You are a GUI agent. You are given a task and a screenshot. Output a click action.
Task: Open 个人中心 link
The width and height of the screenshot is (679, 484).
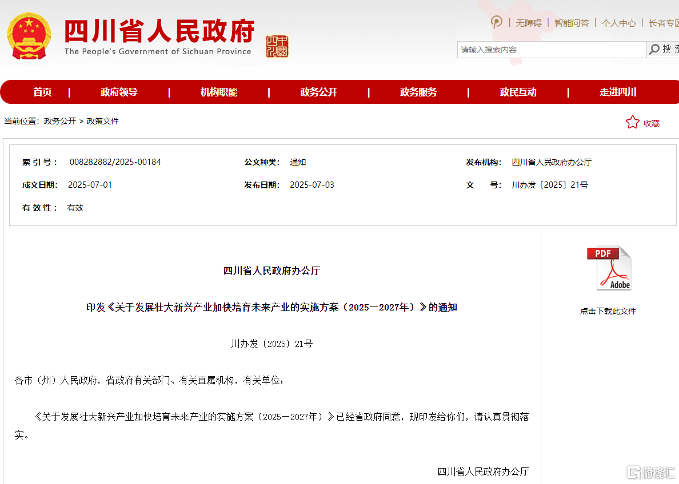coord(618,23)
